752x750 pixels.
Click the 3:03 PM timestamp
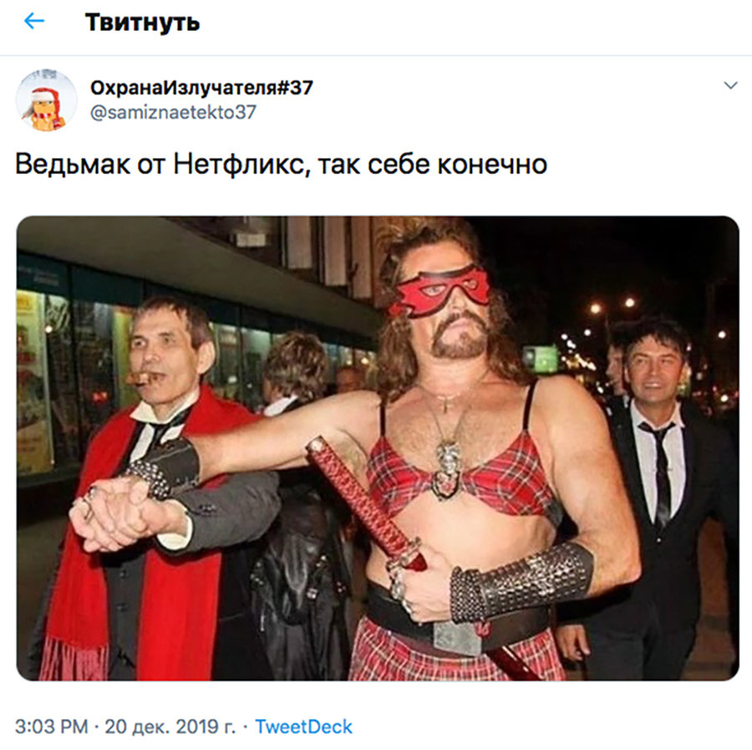(52, 727)
